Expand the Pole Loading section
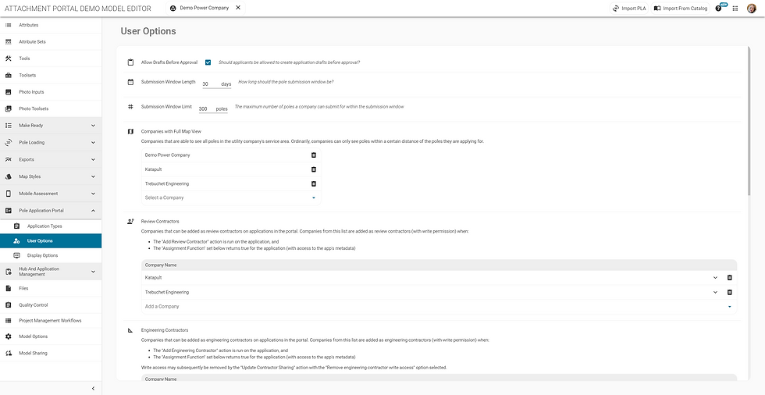Image resolution: width=765 pixels, height=395 pixels. click(x=93, y=142)
